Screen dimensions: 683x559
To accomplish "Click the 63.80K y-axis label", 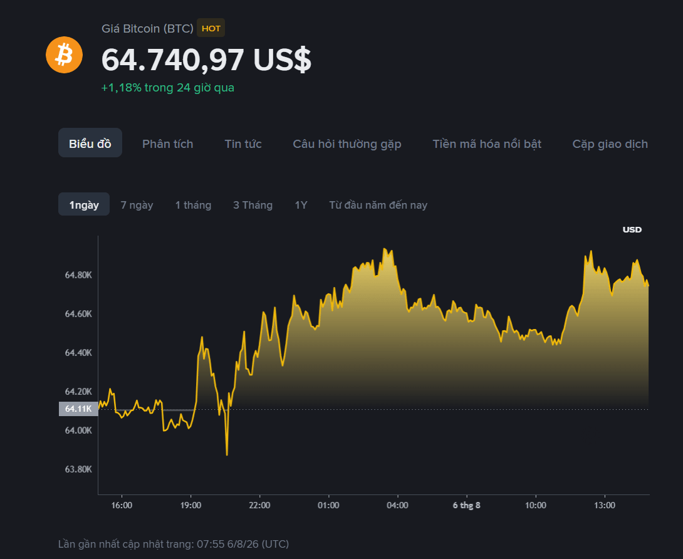I will 78,469.
